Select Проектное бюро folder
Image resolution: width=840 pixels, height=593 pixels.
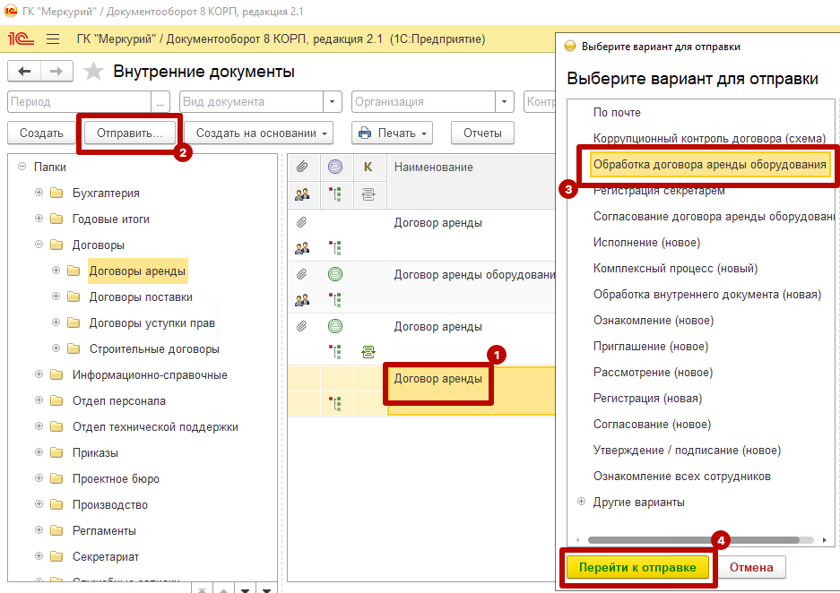pos(116,478)
